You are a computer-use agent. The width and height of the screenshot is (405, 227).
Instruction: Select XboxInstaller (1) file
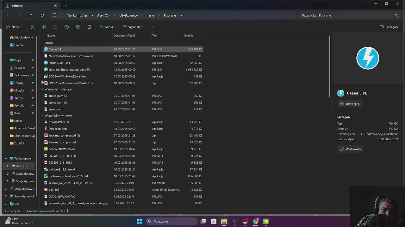pos(123,122)
